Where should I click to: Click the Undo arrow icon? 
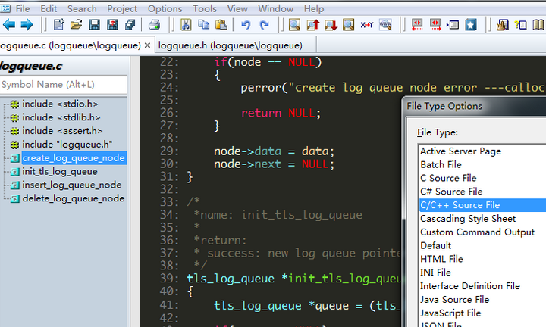[x=246, y=25]
